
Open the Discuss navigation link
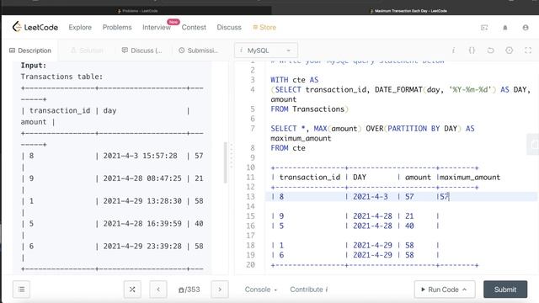pos(229,27)
